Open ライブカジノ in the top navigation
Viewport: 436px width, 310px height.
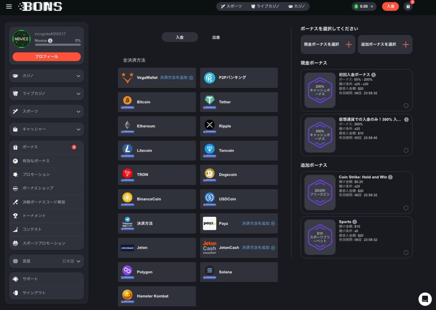(265, 7)
